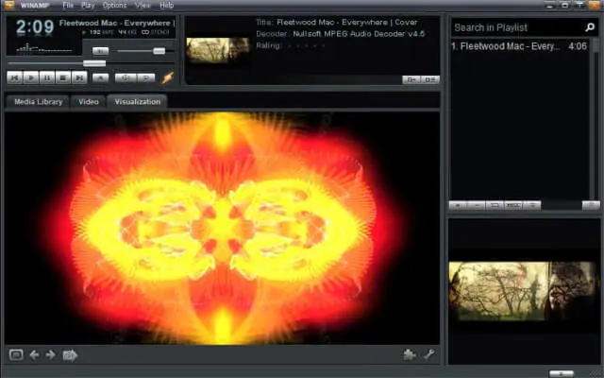Stop playback with the square button
Image resolution: width=604 pixels, height=378 pixels.
[63, 77]
